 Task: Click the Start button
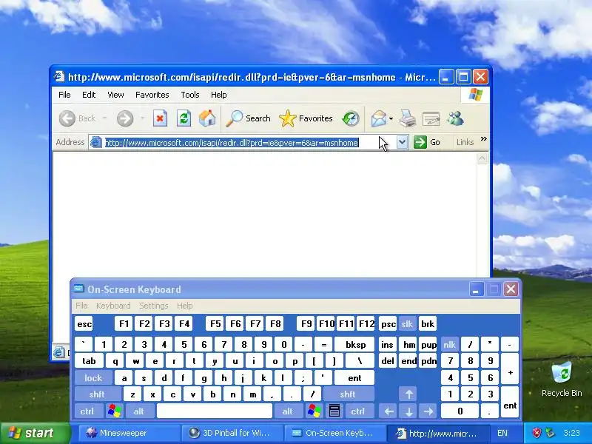point(36,433)
